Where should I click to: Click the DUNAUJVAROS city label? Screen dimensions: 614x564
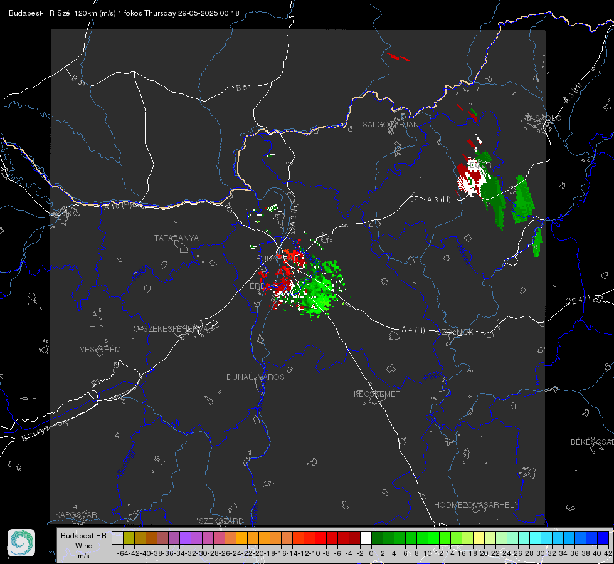click(x=255, y=377)
